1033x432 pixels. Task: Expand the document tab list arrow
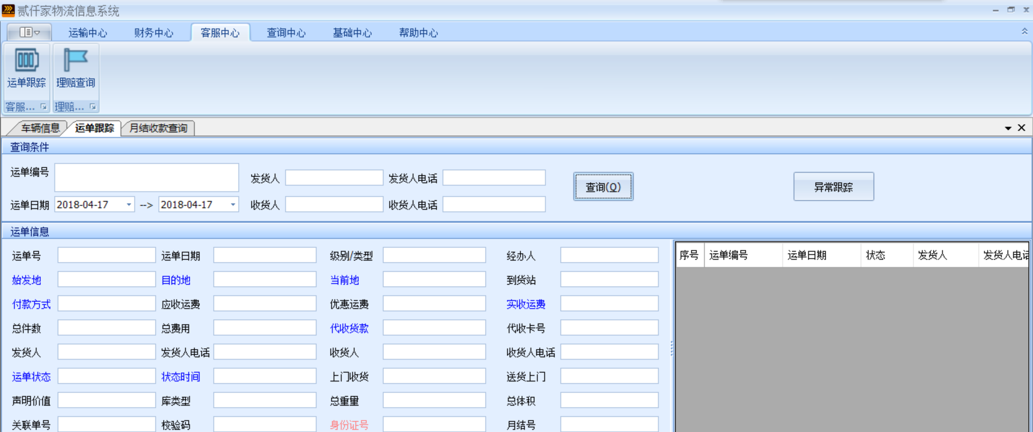(1008, 128)
